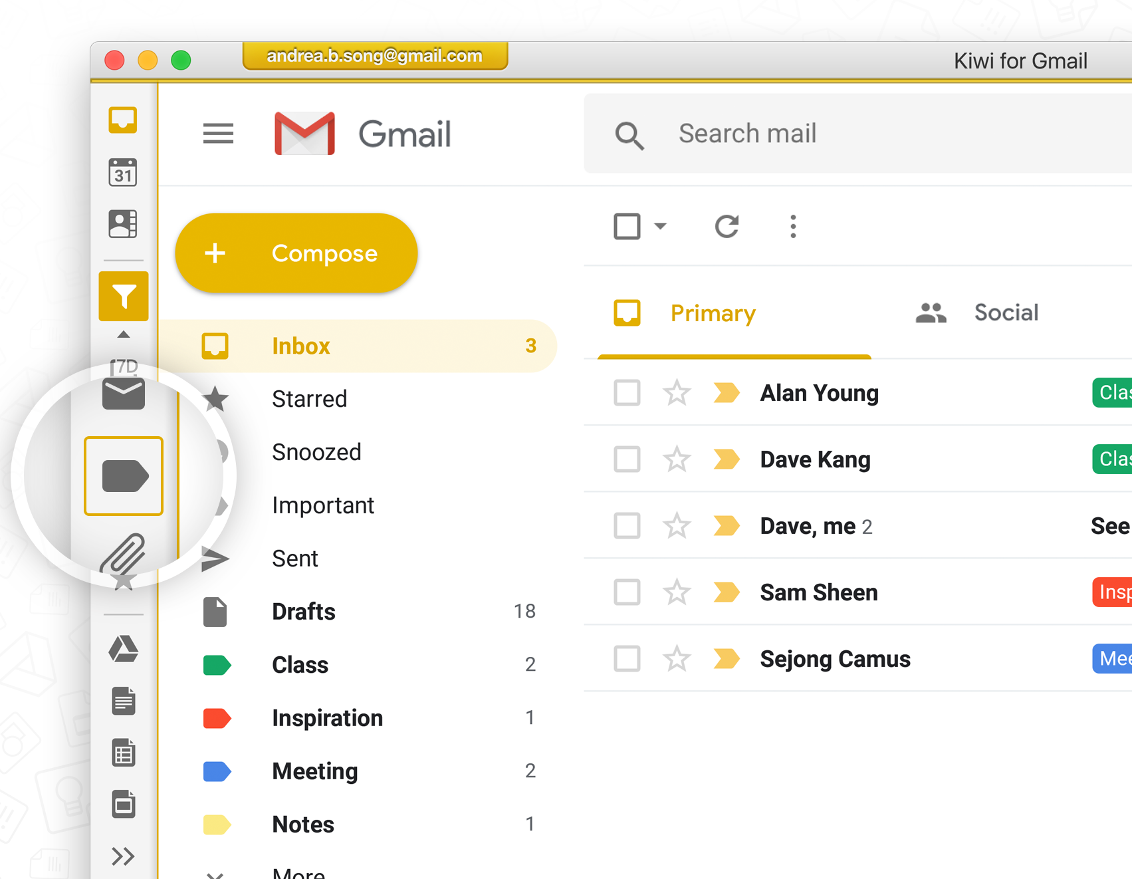Open the Starred folder
Screen dimensions: 1132x879
(x=358, y=399)
